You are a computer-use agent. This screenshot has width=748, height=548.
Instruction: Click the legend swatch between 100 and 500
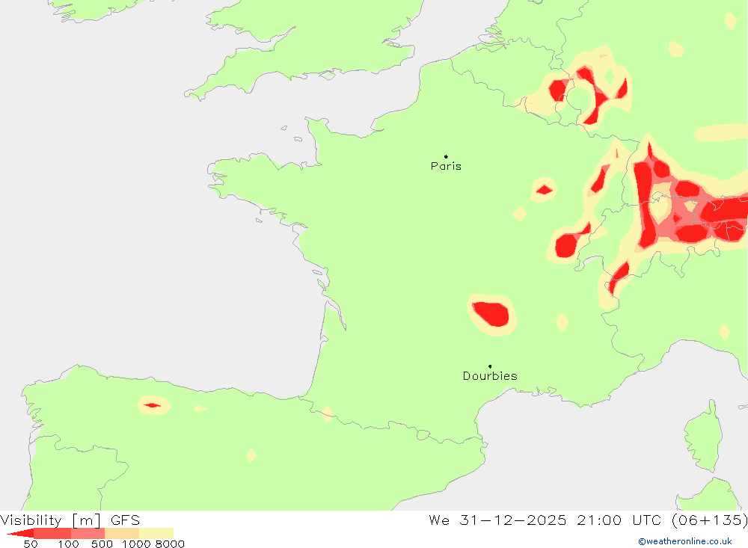(88, 533)
